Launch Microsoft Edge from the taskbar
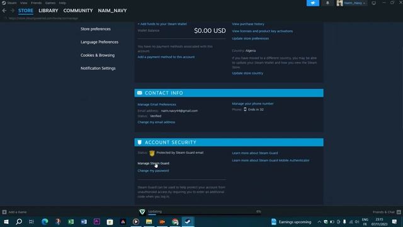Screen dimensions: 403x227 45,221
